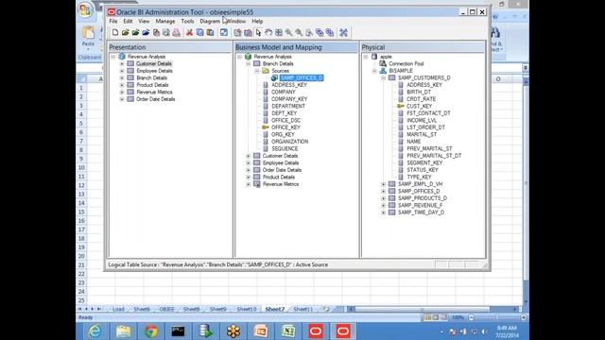The width and height of the screenshot is (605, 340).
Task: Open Internet Explorer from the taskbar
Action: pos(95,331)
